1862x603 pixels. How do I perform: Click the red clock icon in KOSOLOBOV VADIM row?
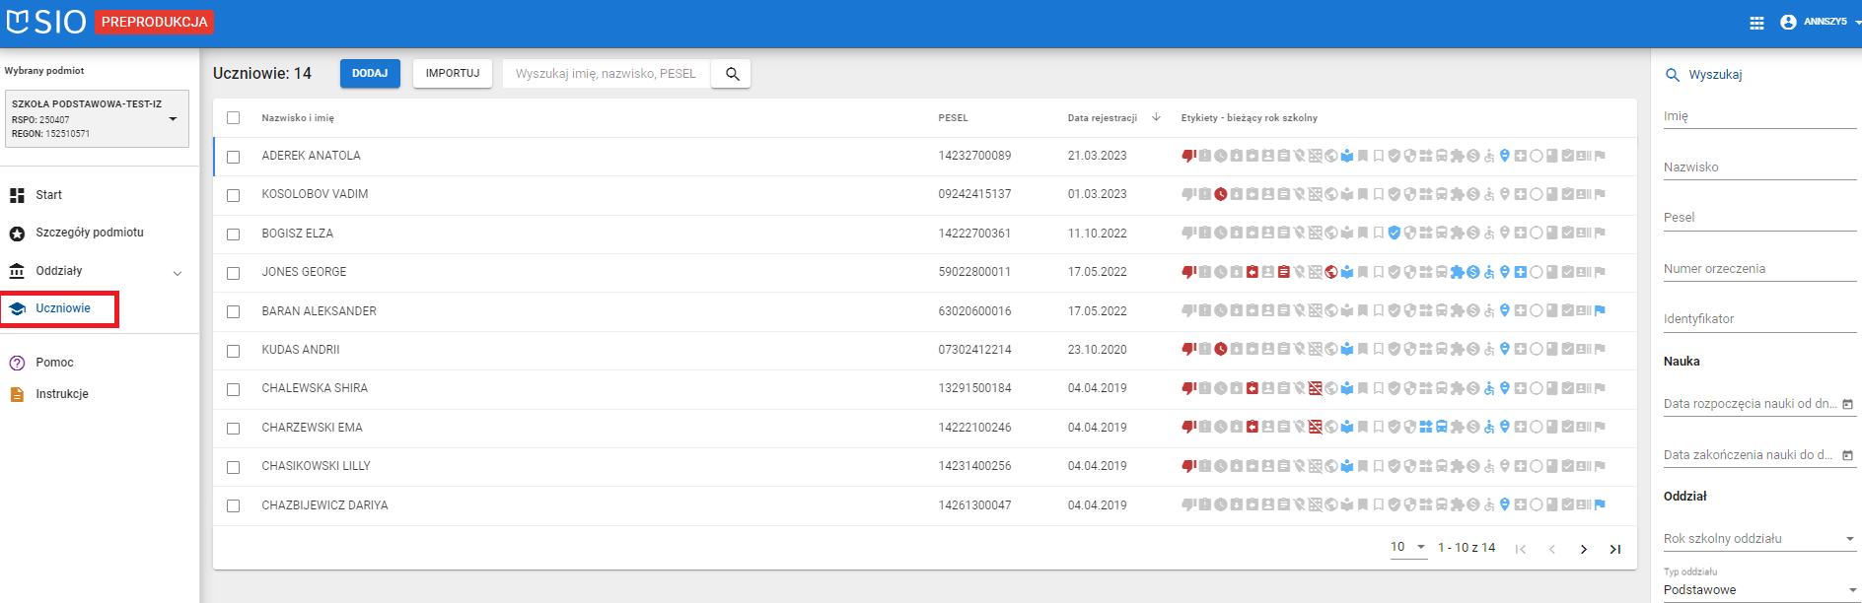point(1221,194)
